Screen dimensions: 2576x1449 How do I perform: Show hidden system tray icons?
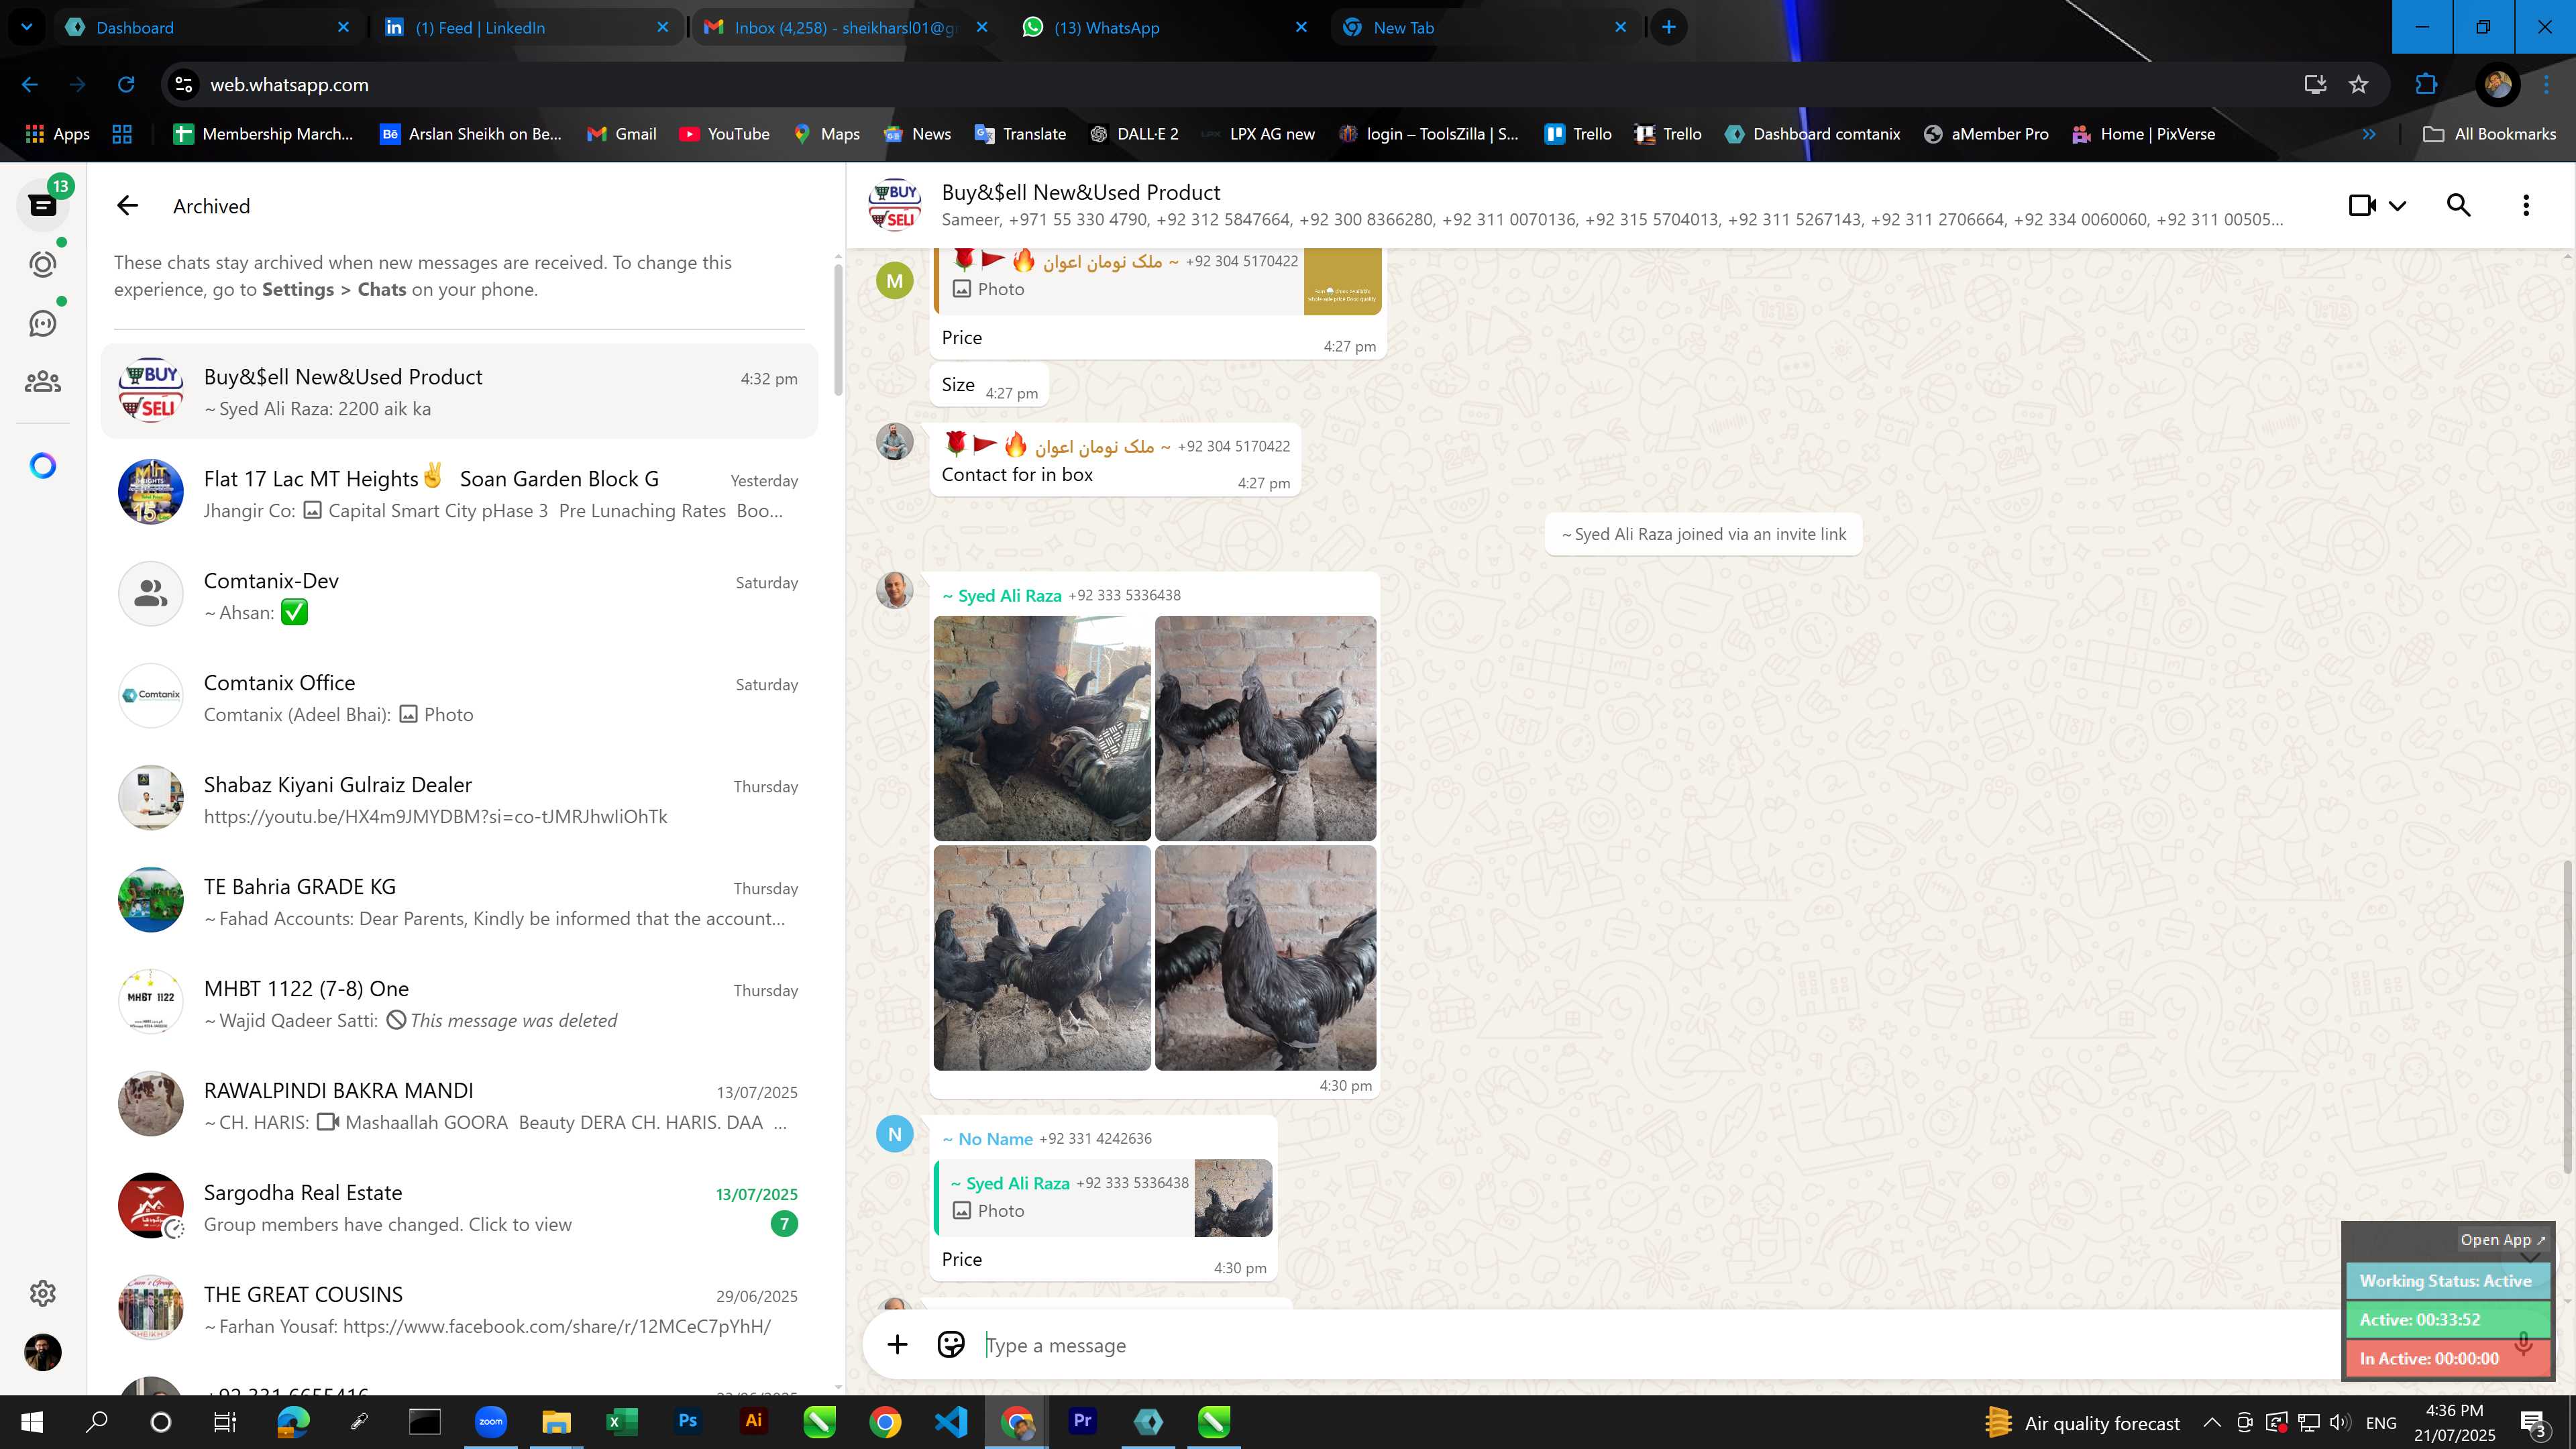2212,1422
